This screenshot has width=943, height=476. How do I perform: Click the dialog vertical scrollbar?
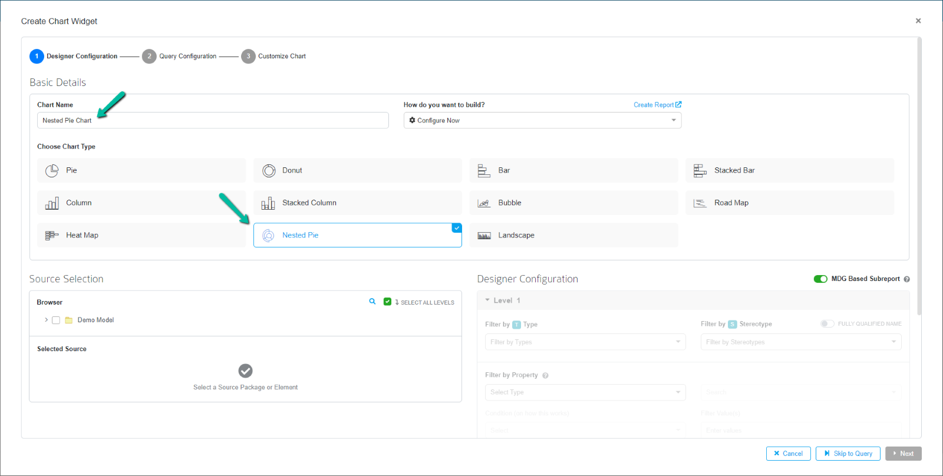pyautogui.click(x=919, y=177)
